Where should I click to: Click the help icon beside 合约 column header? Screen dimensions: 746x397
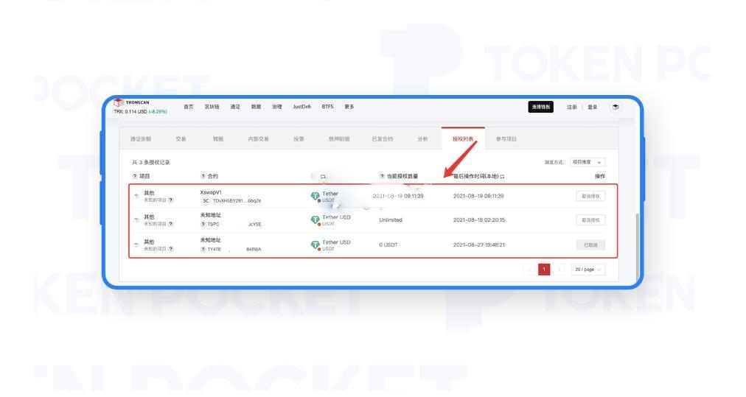point(202,176)
